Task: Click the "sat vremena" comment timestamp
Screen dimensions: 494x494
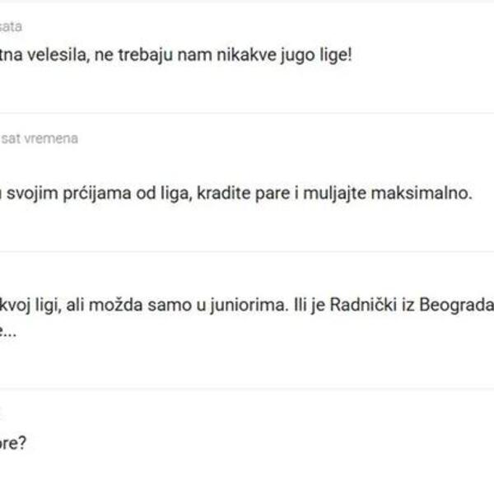Action: pos(40,138)
